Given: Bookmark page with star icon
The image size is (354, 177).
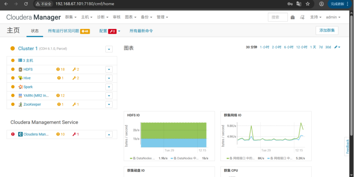Looking at the screenshot, I should click(x=308, y=4).
